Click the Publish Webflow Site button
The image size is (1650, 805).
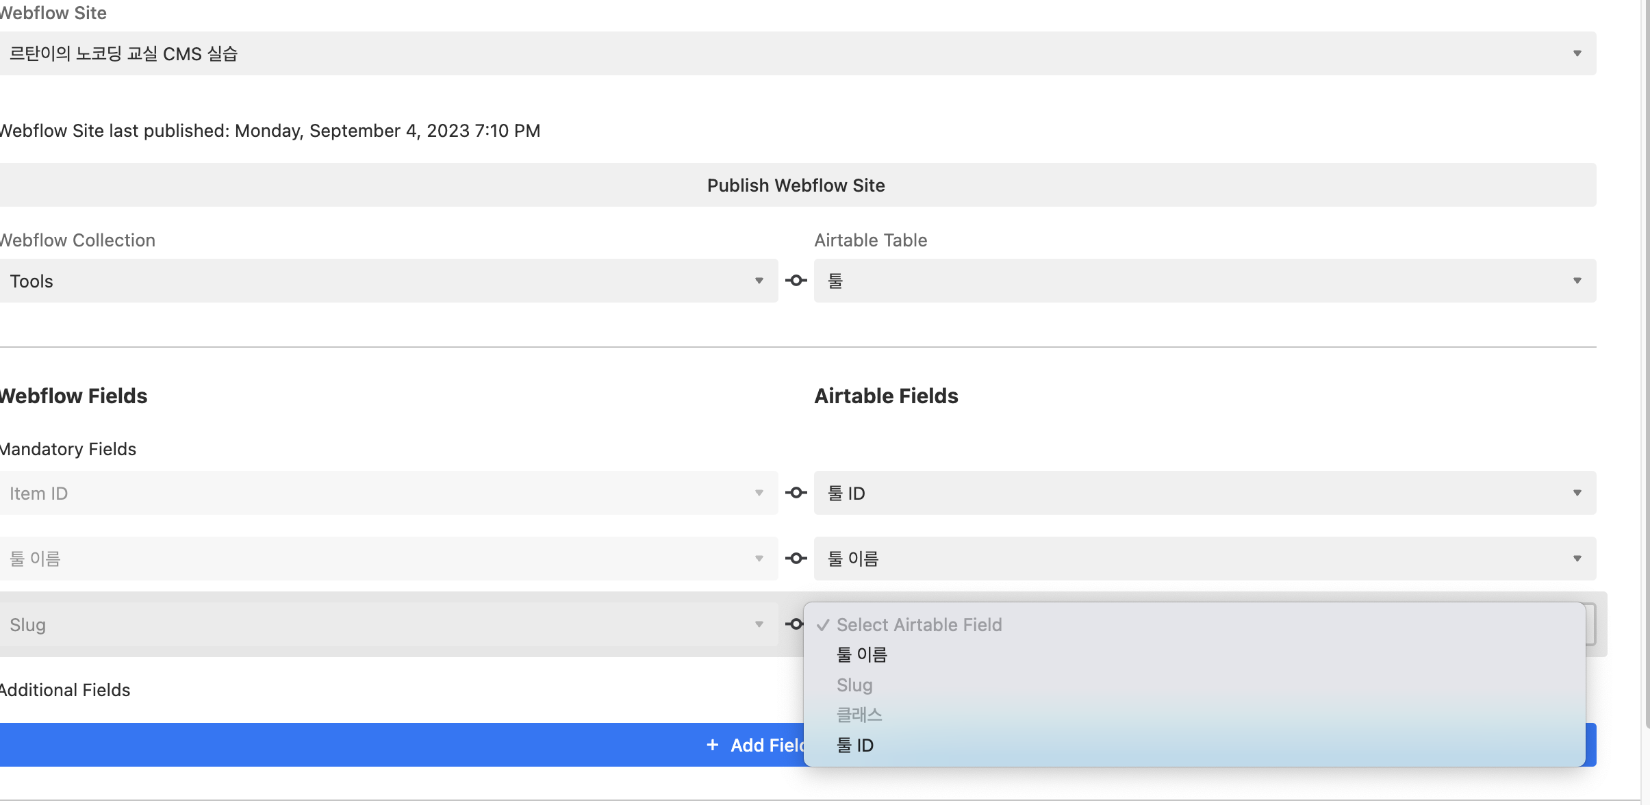[x=798, y=185]
